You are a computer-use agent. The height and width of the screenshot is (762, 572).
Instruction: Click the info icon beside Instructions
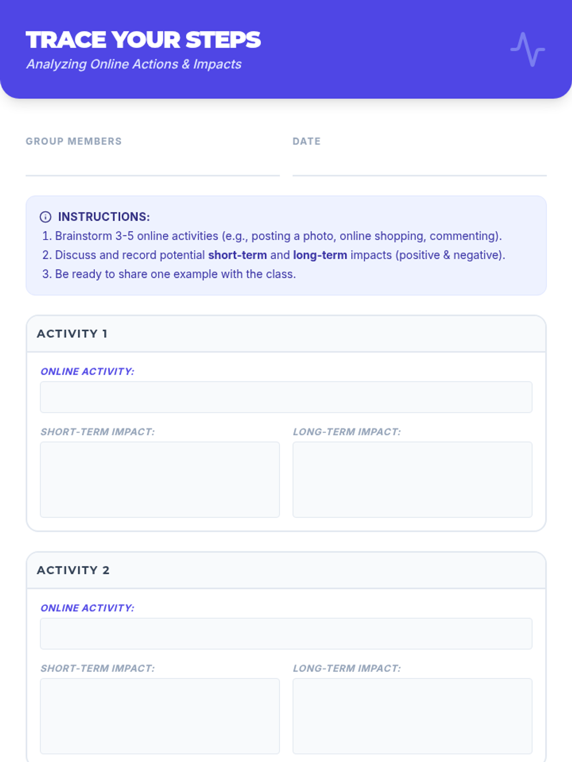point(45,217)
